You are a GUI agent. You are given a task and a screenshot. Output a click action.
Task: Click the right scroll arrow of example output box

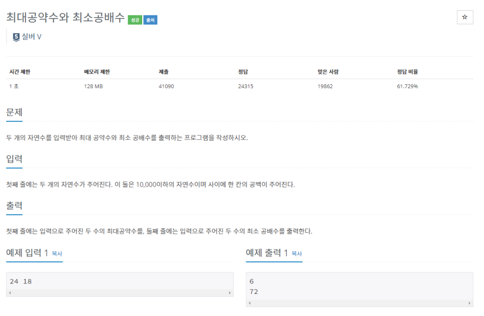tap(469, 303)
